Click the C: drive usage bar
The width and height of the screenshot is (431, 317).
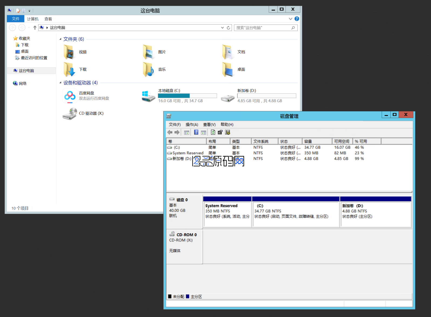pos(187,96)
